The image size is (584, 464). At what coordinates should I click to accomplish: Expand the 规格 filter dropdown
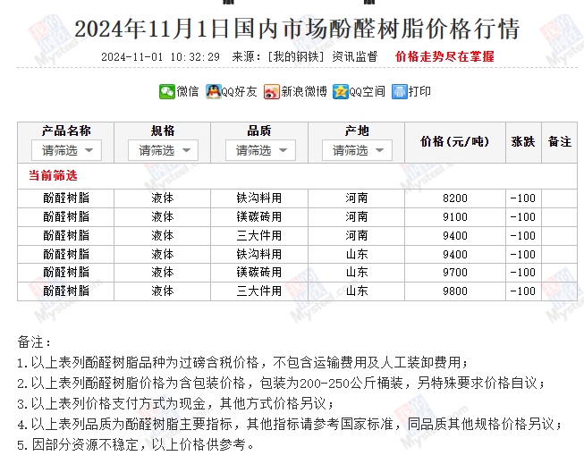point(163,150)
